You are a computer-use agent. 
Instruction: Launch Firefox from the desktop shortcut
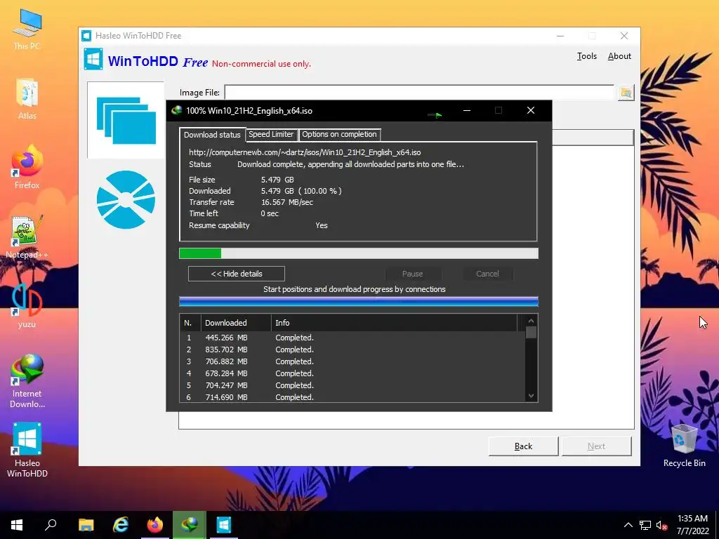point(27,167)
